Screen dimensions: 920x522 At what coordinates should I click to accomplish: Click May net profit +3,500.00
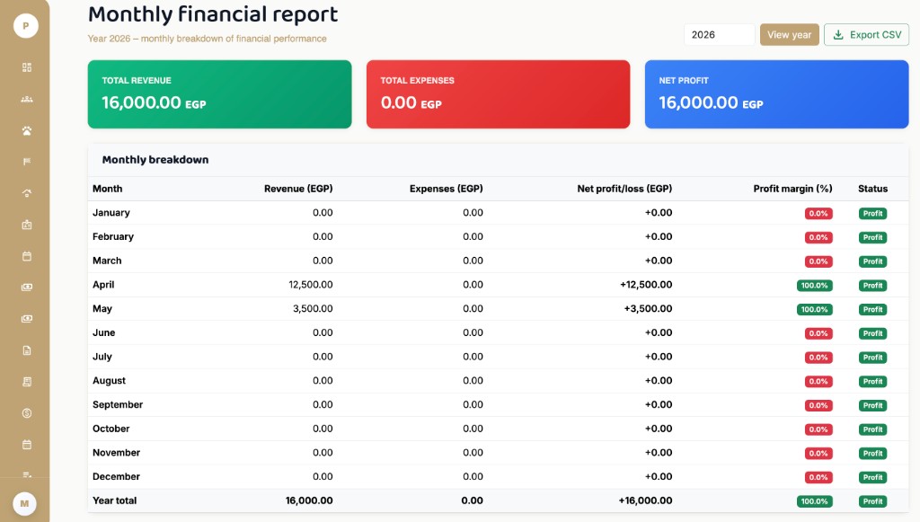649,309
